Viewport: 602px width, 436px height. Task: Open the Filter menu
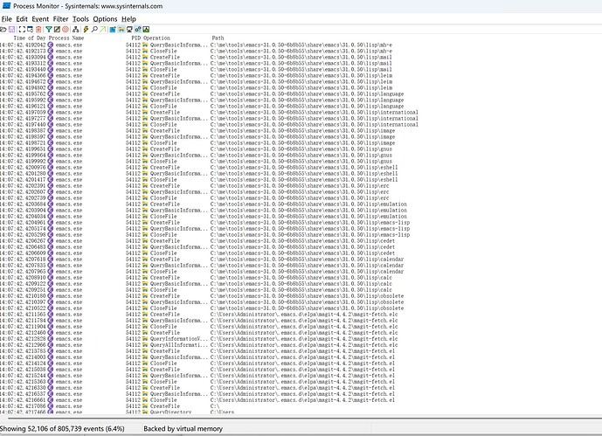coord(60,18)
